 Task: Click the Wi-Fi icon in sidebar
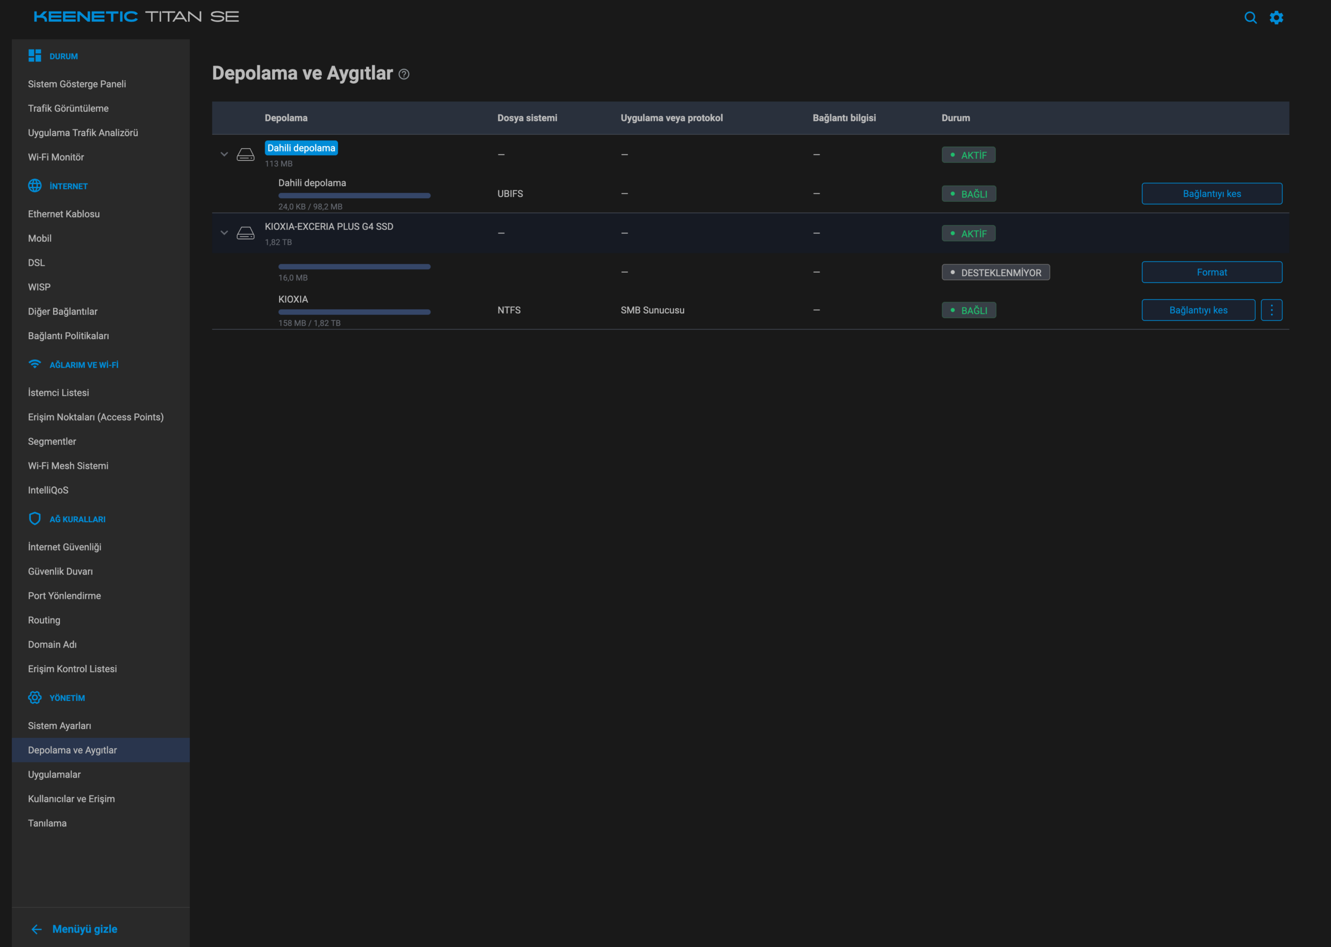(x=35, y=364)
